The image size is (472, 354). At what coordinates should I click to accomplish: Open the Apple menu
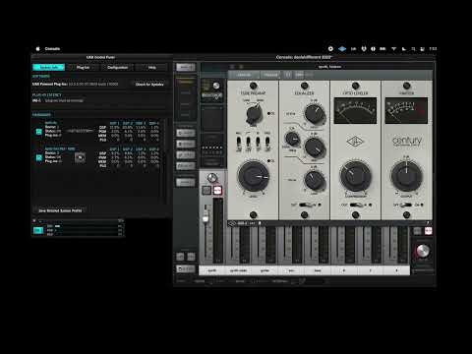click(x=37, y=49)
